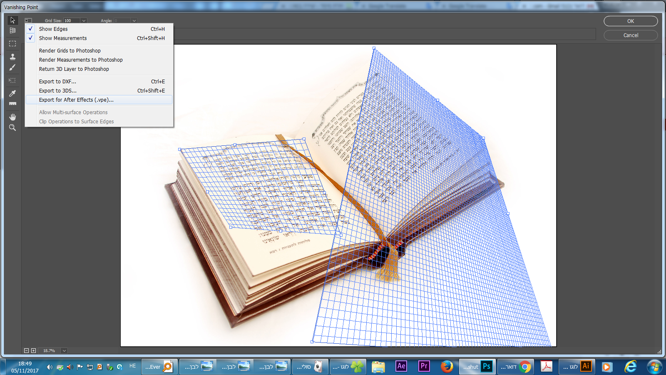Click the HE language indicator

(132, 366)
